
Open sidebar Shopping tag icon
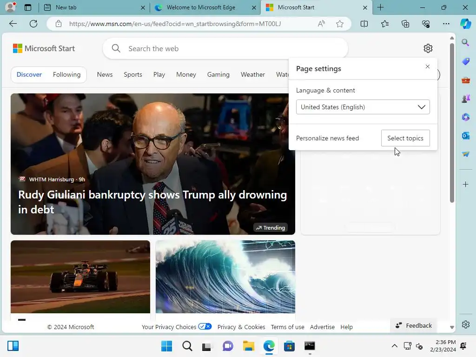pos(465,61)
